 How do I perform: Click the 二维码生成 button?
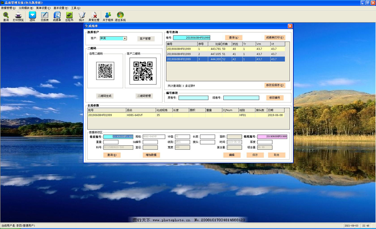105,96
